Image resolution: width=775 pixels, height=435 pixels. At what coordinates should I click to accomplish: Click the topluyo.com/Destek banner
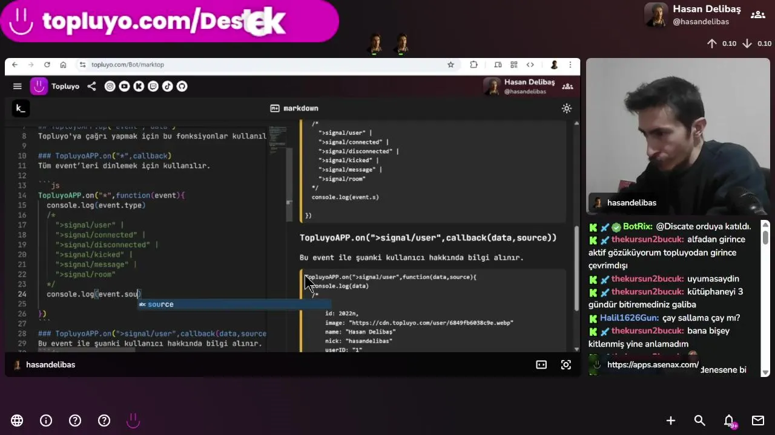[170, 21]
